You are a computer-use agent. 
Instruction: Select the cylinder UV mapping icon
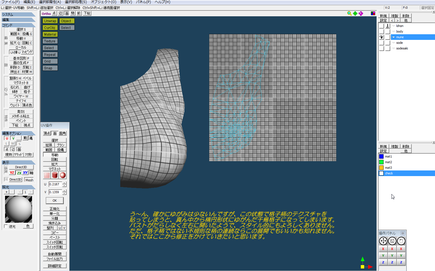pos(55,175)
